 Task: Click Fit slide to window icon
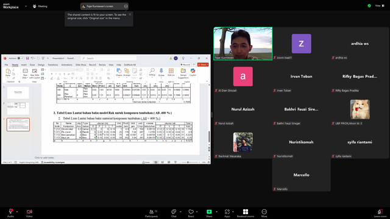click(208, 162)
